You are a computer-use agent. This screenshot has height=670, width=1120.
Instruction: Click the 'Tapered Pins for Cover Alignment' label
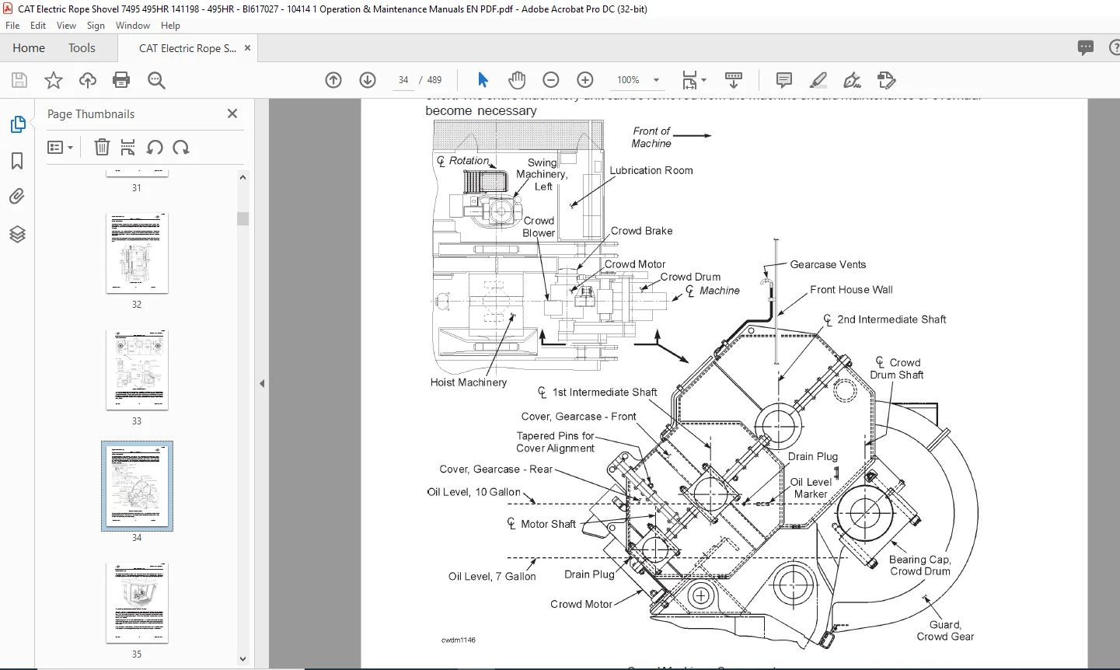(556, 442)
